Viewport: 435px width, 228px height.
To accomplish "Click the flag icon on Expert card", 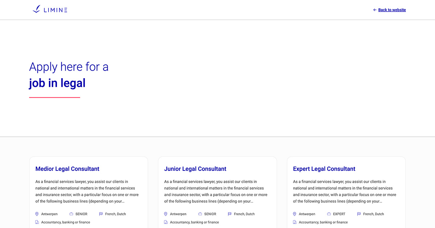I will [359, 214].
